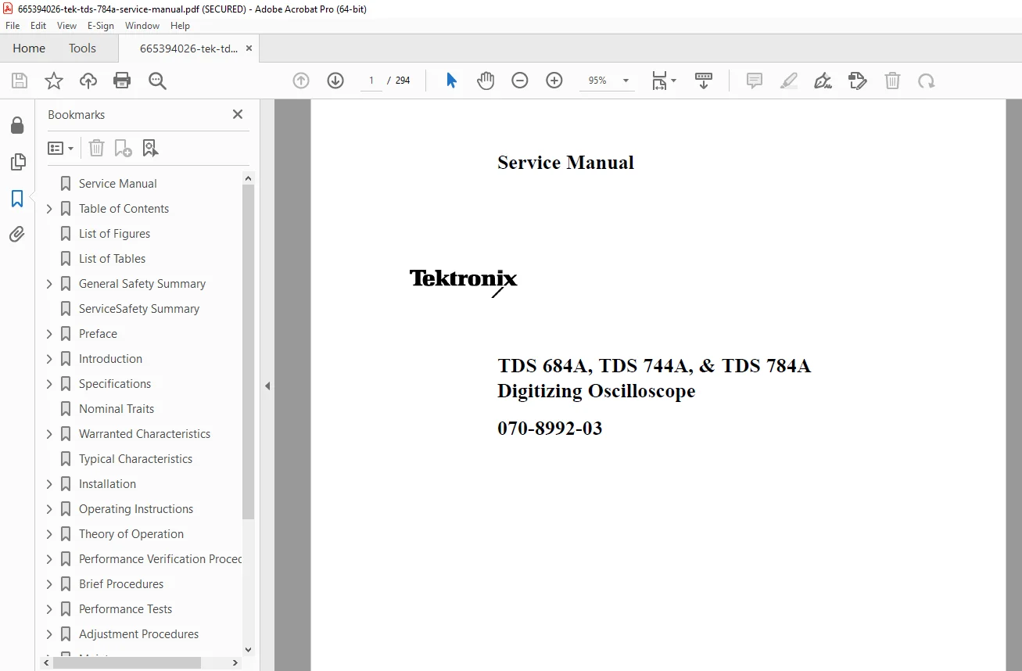Click the scrolling mode keyboard icon

click(x=704, y=81)
